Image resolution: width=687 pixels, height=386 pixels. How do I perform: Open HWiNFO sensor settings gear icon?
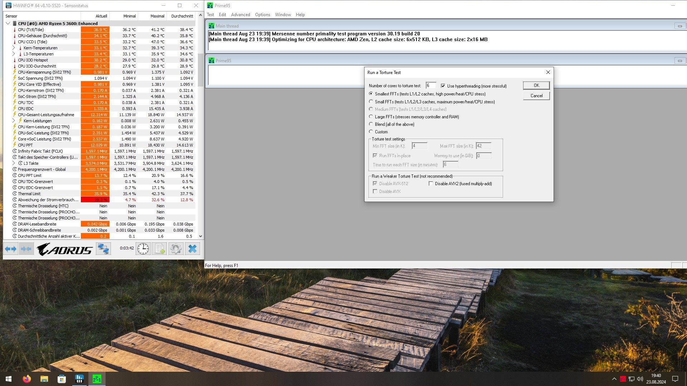click(x=176, y=249)
